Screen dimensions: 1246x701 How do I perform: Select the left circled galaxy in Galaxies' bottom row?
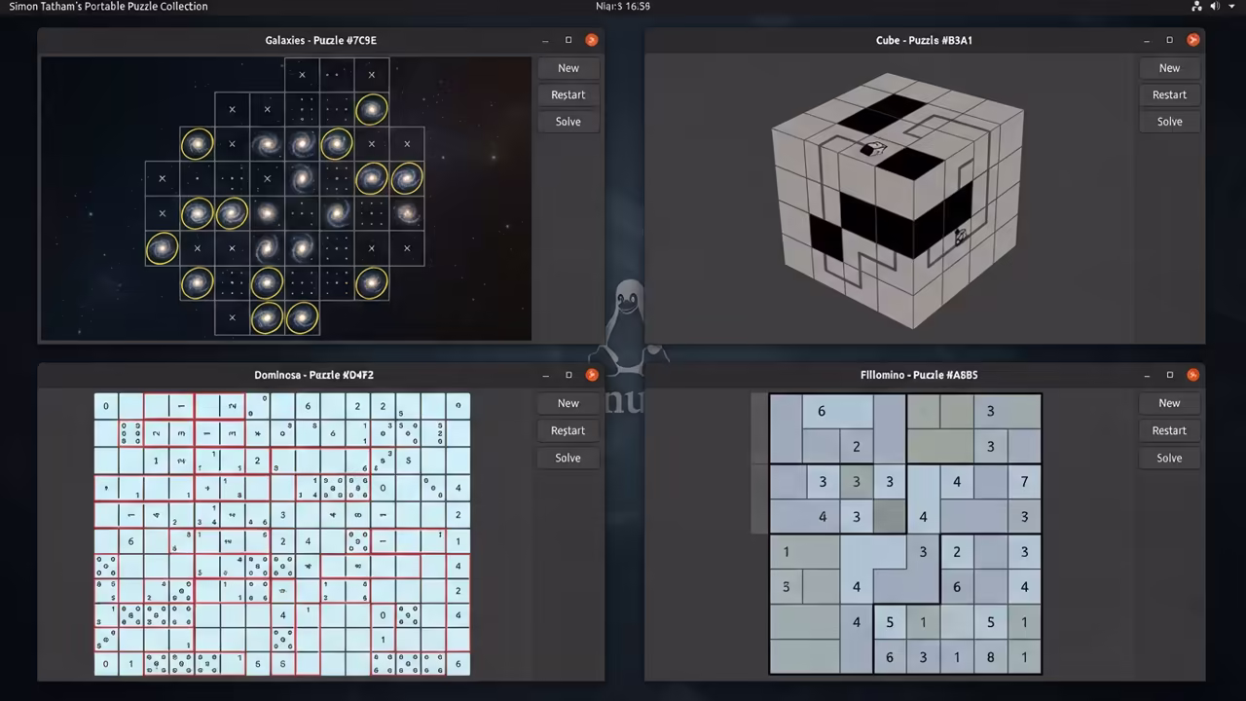pyautogui.click(x=267, y=317)
